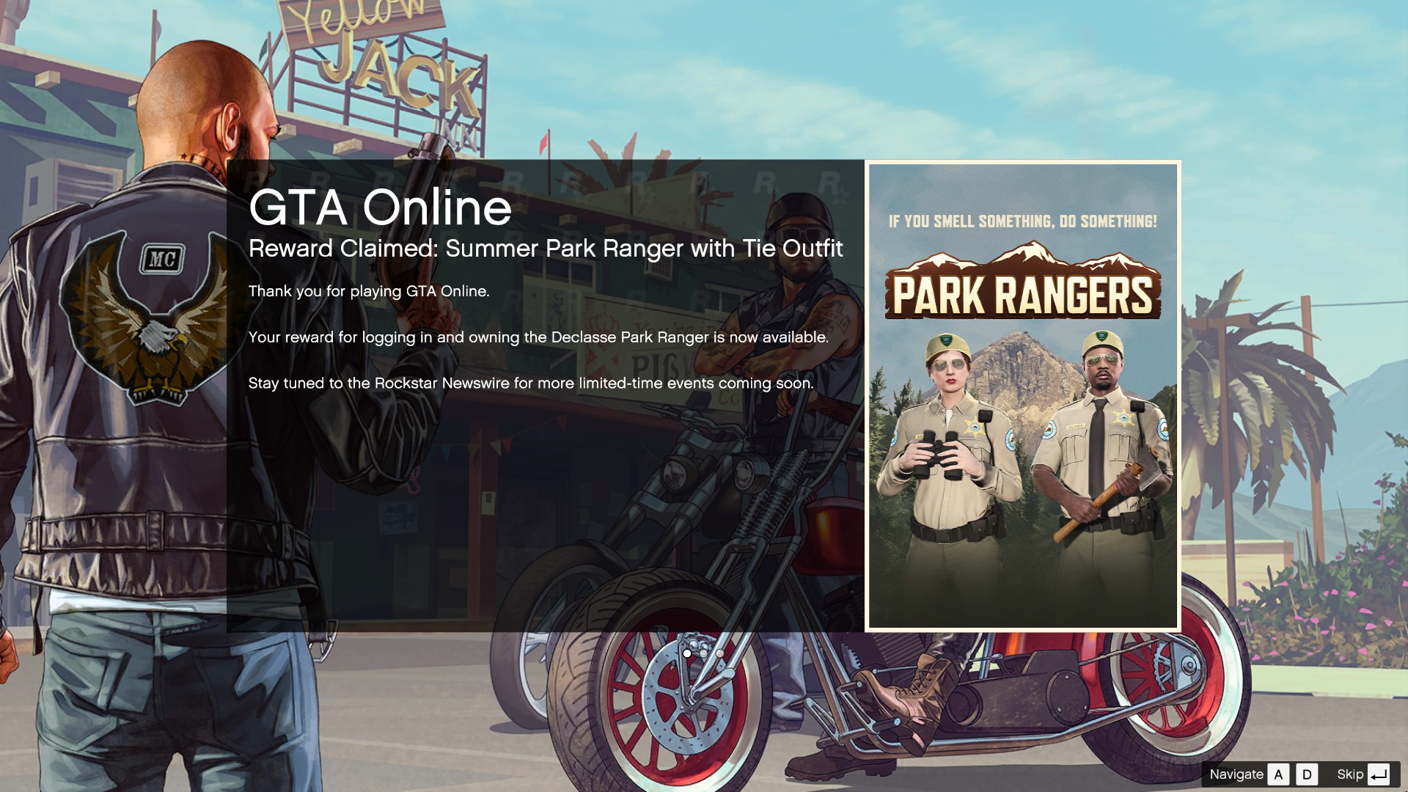The width and height of the screenshot is (1408, 792).
Task: Click the Declasse Park Ranger reward sentence
Action: [538, 337]
